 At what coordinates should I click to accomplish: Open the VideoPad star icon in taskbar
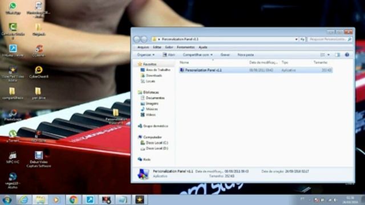pos(140,200)
